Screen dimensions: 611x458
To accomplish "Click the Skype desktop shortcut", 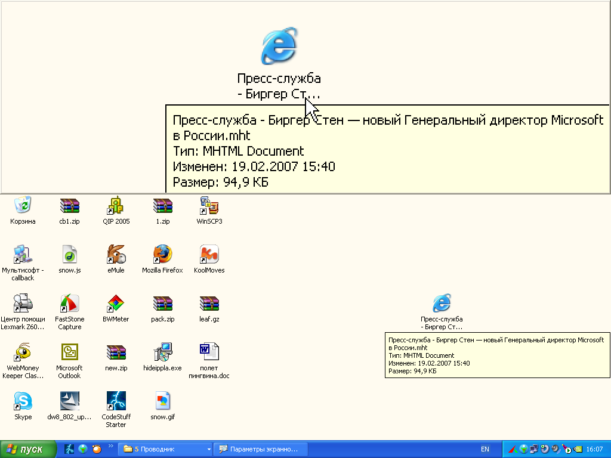I will [23, 401].
